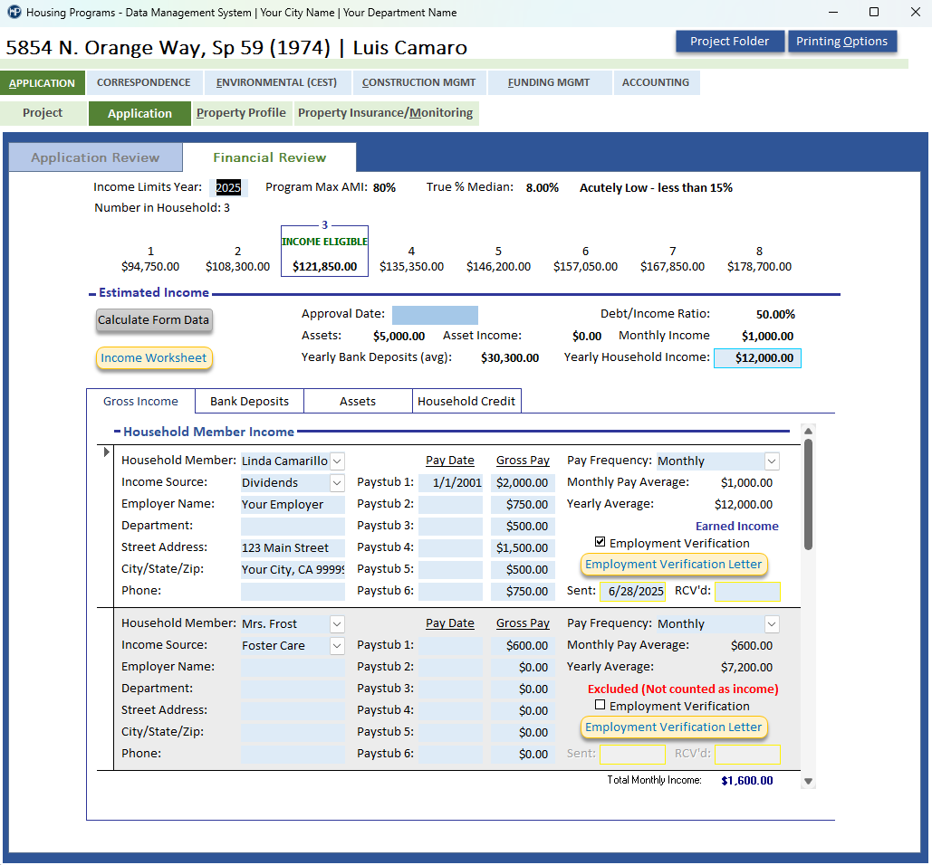Click the empty Approval Date field

click(x=435, y=315)
